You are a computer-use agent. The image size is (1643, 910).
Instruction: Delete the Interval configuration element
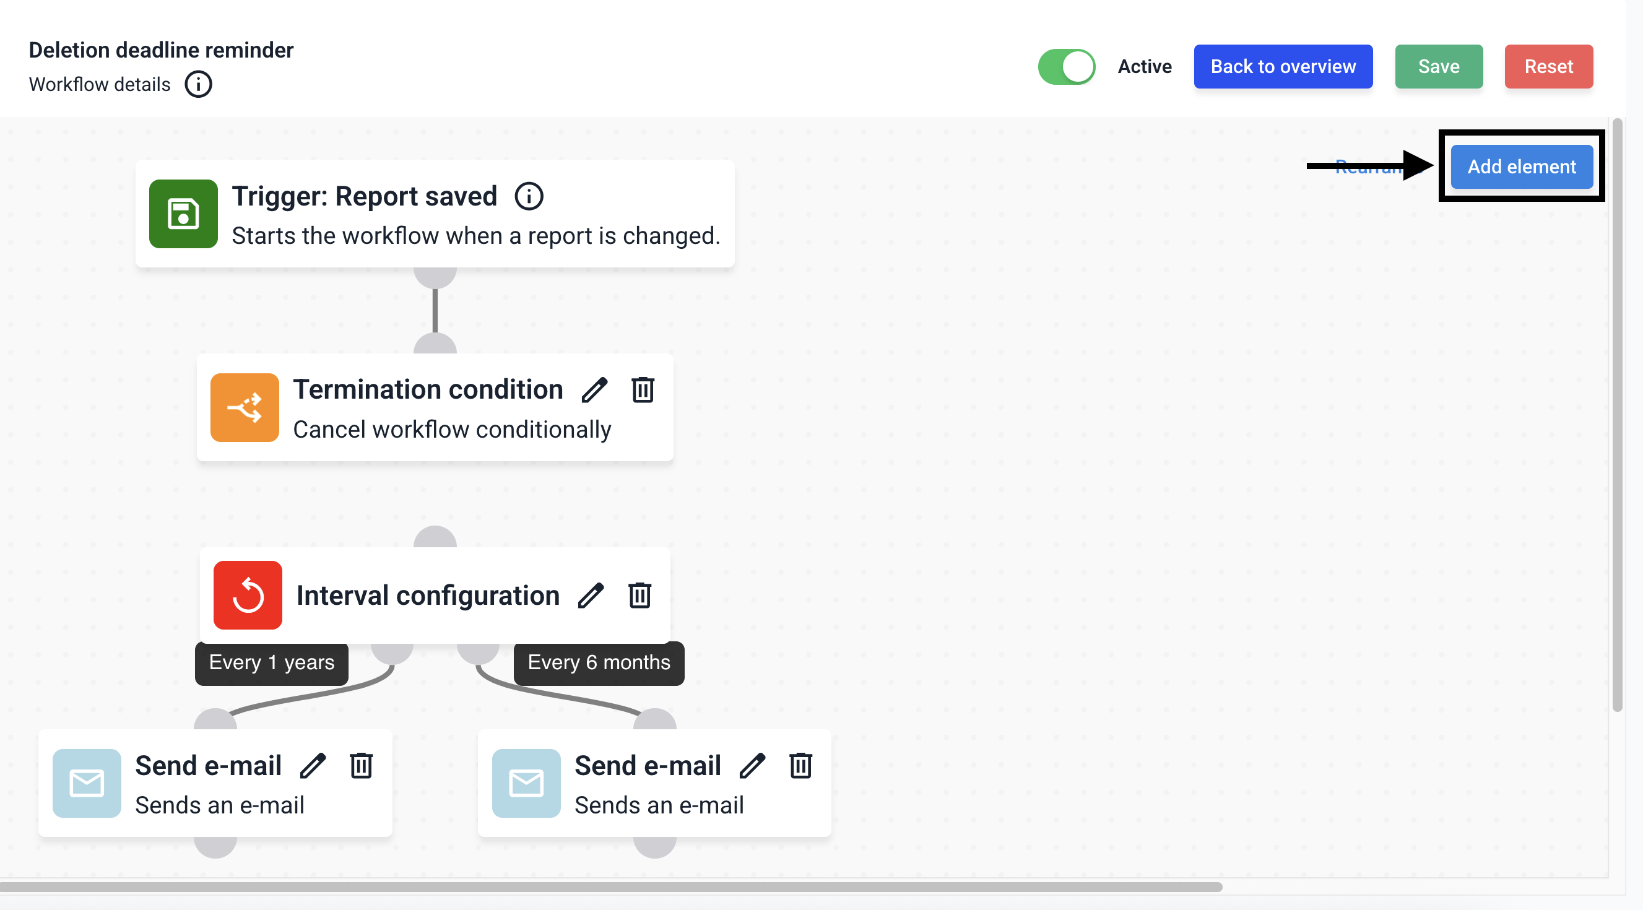pyautogui.click(x=639, y=595)
